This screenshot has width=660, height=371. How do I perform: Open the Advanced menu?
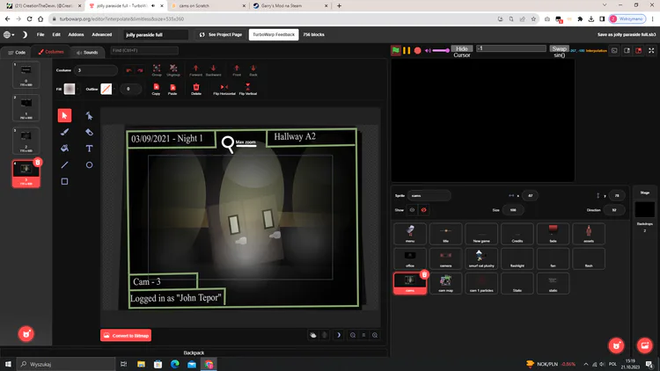(x=102, y=34)
